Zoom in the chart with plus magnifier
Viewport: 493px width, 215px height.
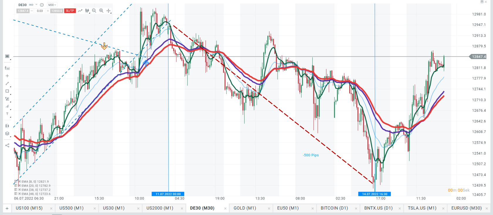[x=101, y=11]
